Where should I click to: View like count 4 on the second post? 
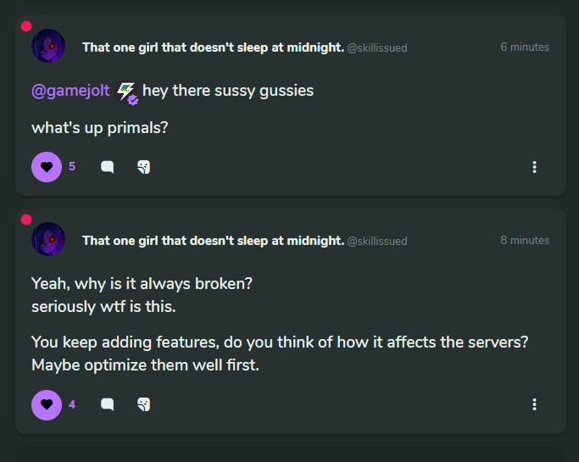point(72,404)
